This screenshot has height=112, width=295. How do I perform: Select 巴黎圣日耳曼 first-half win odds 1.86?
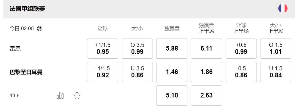pyautogui.click(x=206, y=72)
